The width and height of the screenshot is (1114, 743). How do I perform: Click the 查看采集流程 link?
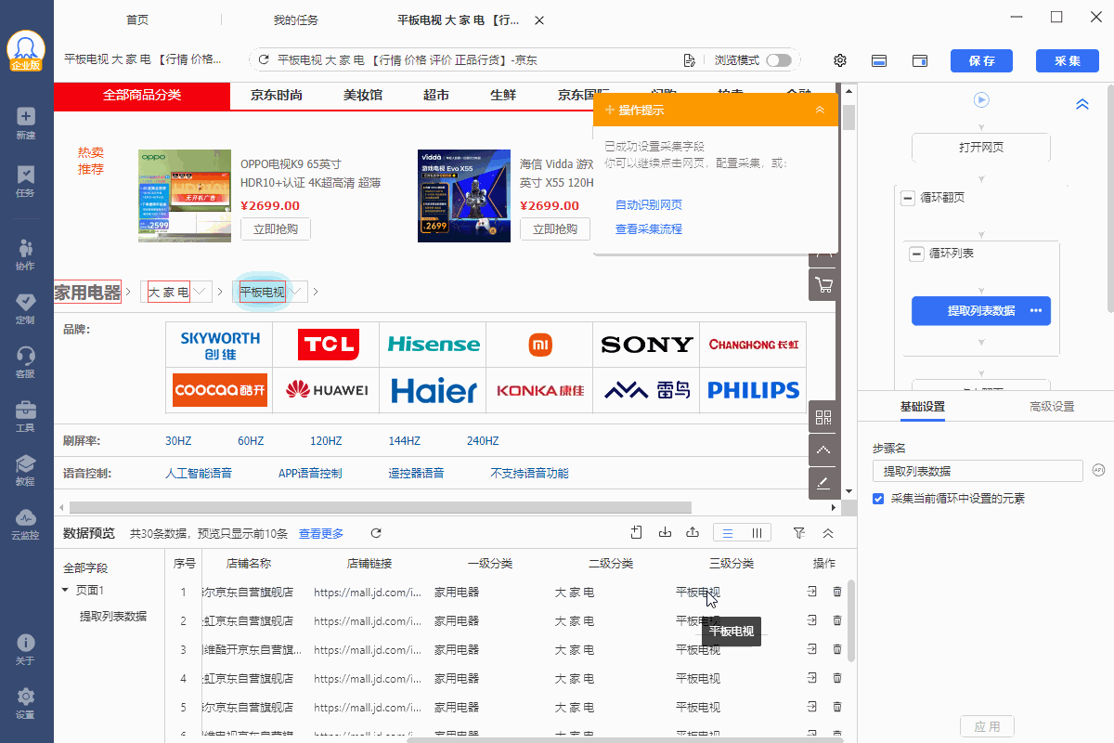coord(649,229)
